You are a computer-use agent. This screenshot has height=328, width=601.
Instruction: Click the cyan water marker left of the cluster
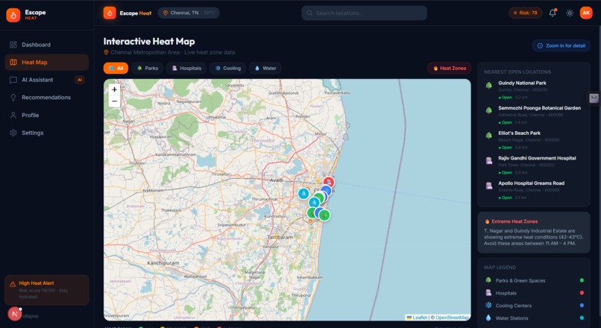click(x=303, y=194)
